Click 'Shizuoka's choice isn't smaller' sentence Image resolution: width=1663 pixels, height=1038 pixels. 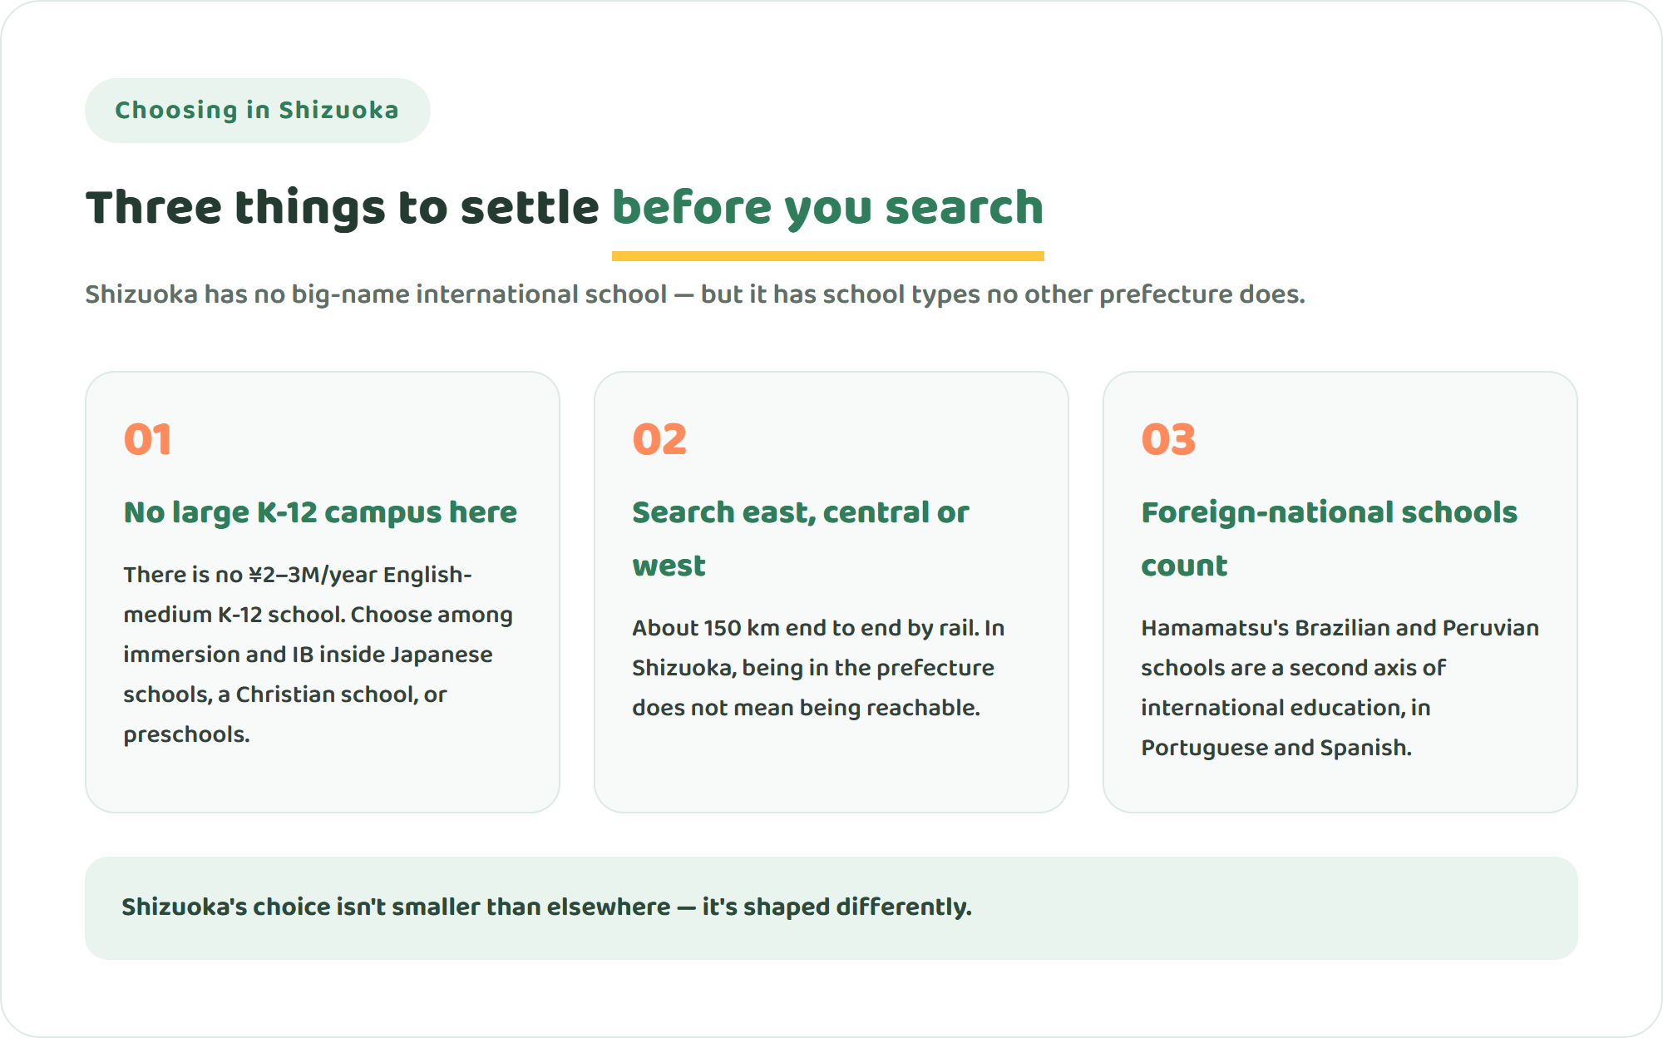point(546,907)
